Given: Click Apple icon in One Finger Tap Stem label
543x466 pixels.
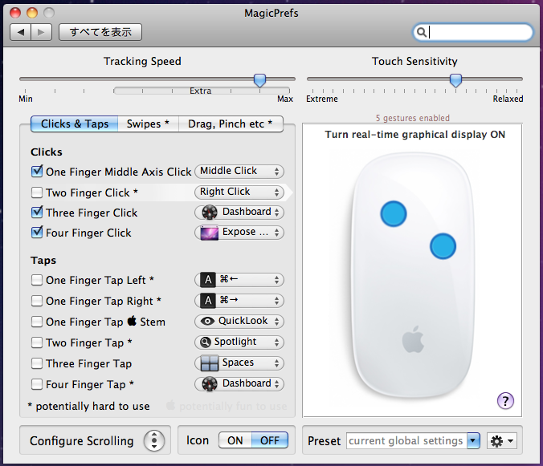Looking at the screenshot, I should (x=132, y=321).
